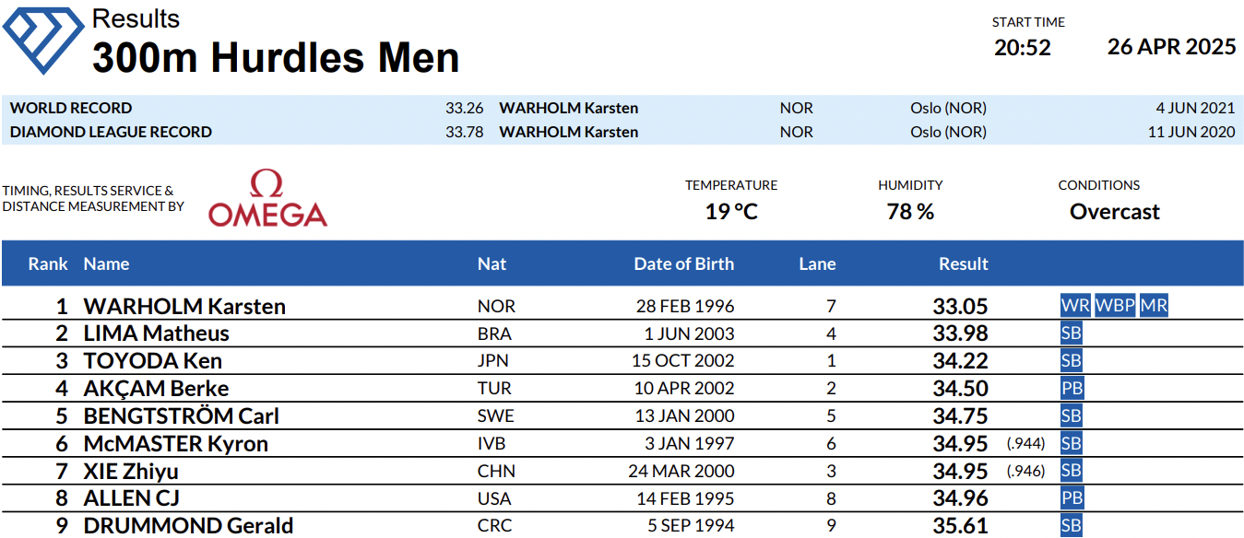Click the PB badge for AKÇAM Berke
The image size is (1244, 538).
click(1072, 388)
